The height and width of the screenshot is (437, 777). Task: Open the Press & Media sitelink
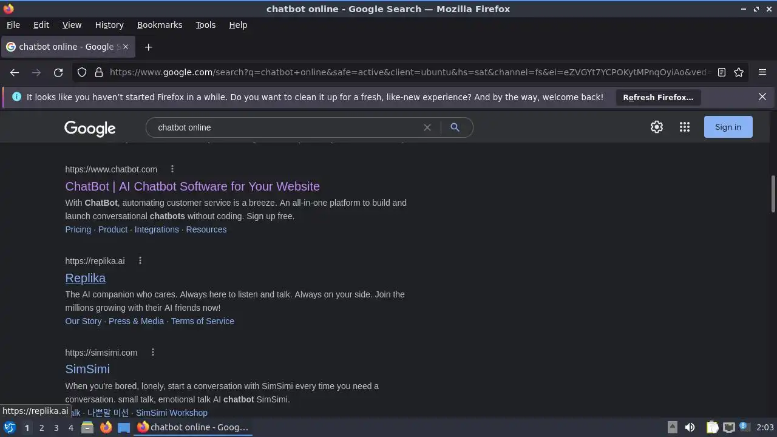[x=136, y=321]
